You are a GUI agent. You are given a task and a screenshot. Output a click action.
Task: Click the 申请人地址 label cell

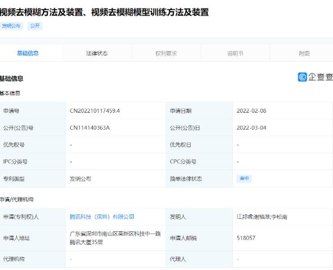(x=33, y=238)
